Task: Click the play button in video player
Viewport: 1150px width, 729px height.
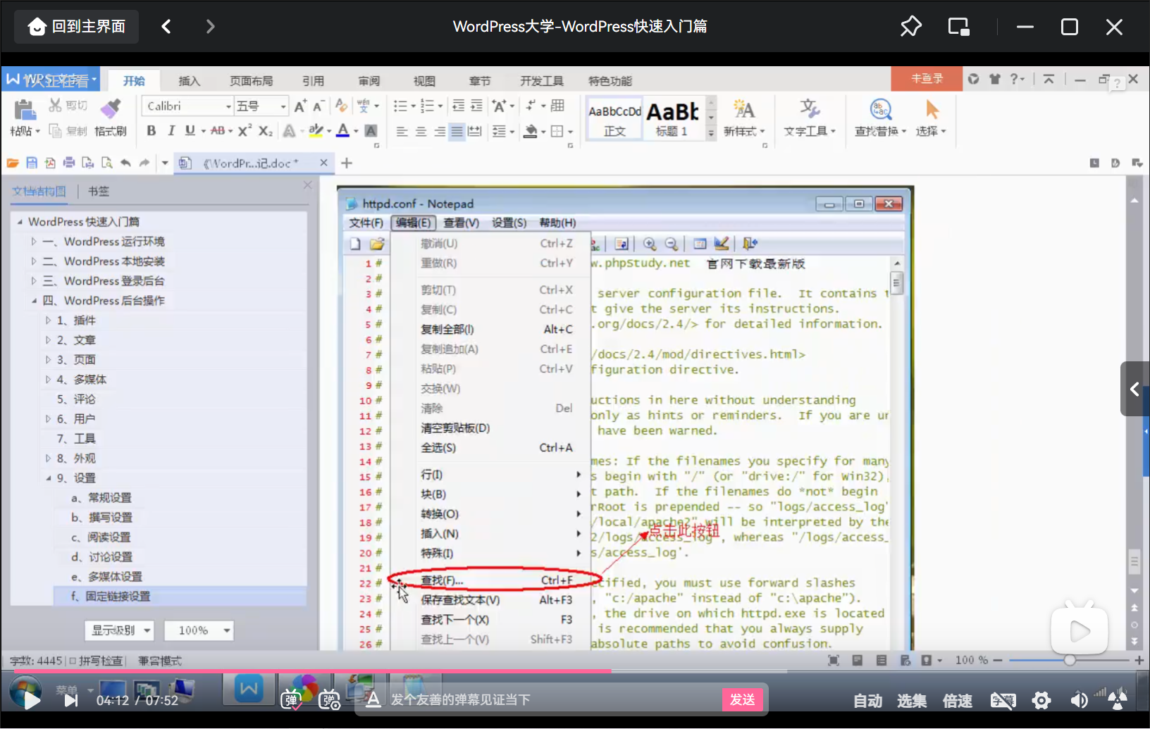Action: (30, 699)
